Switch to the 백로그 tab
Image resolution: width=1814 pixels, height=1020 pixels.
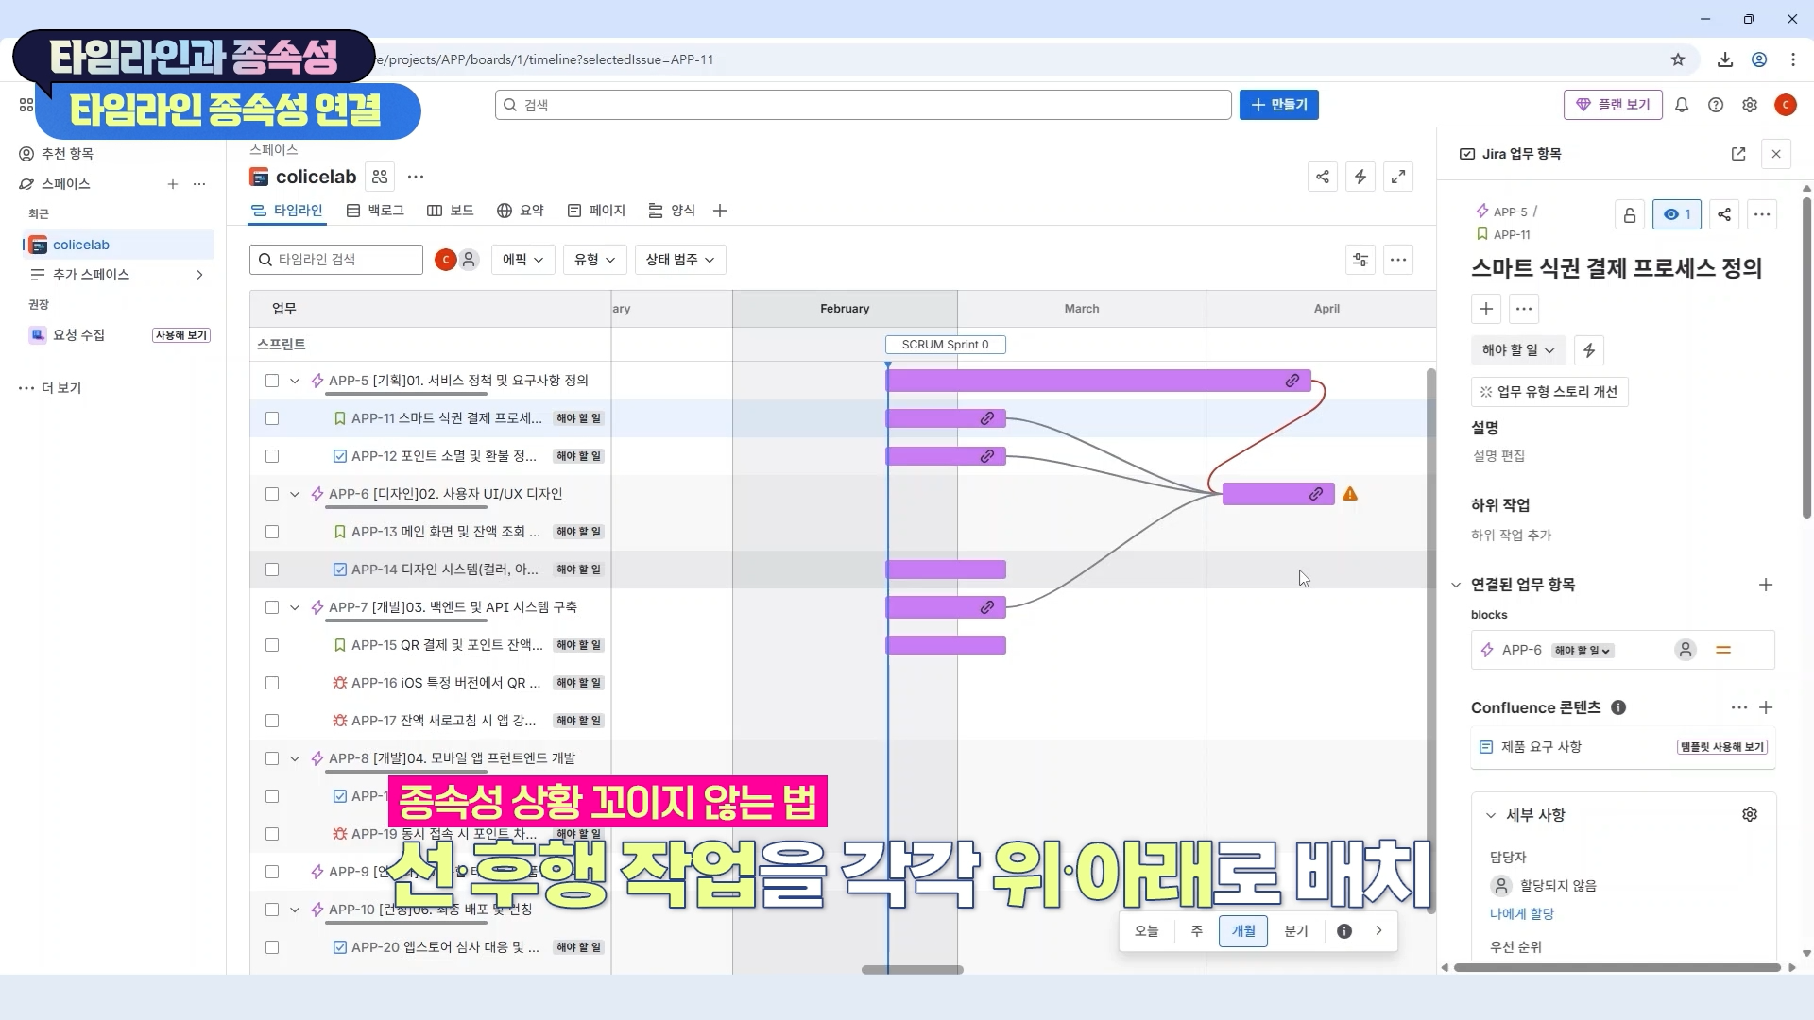click(x=376, y=211)
